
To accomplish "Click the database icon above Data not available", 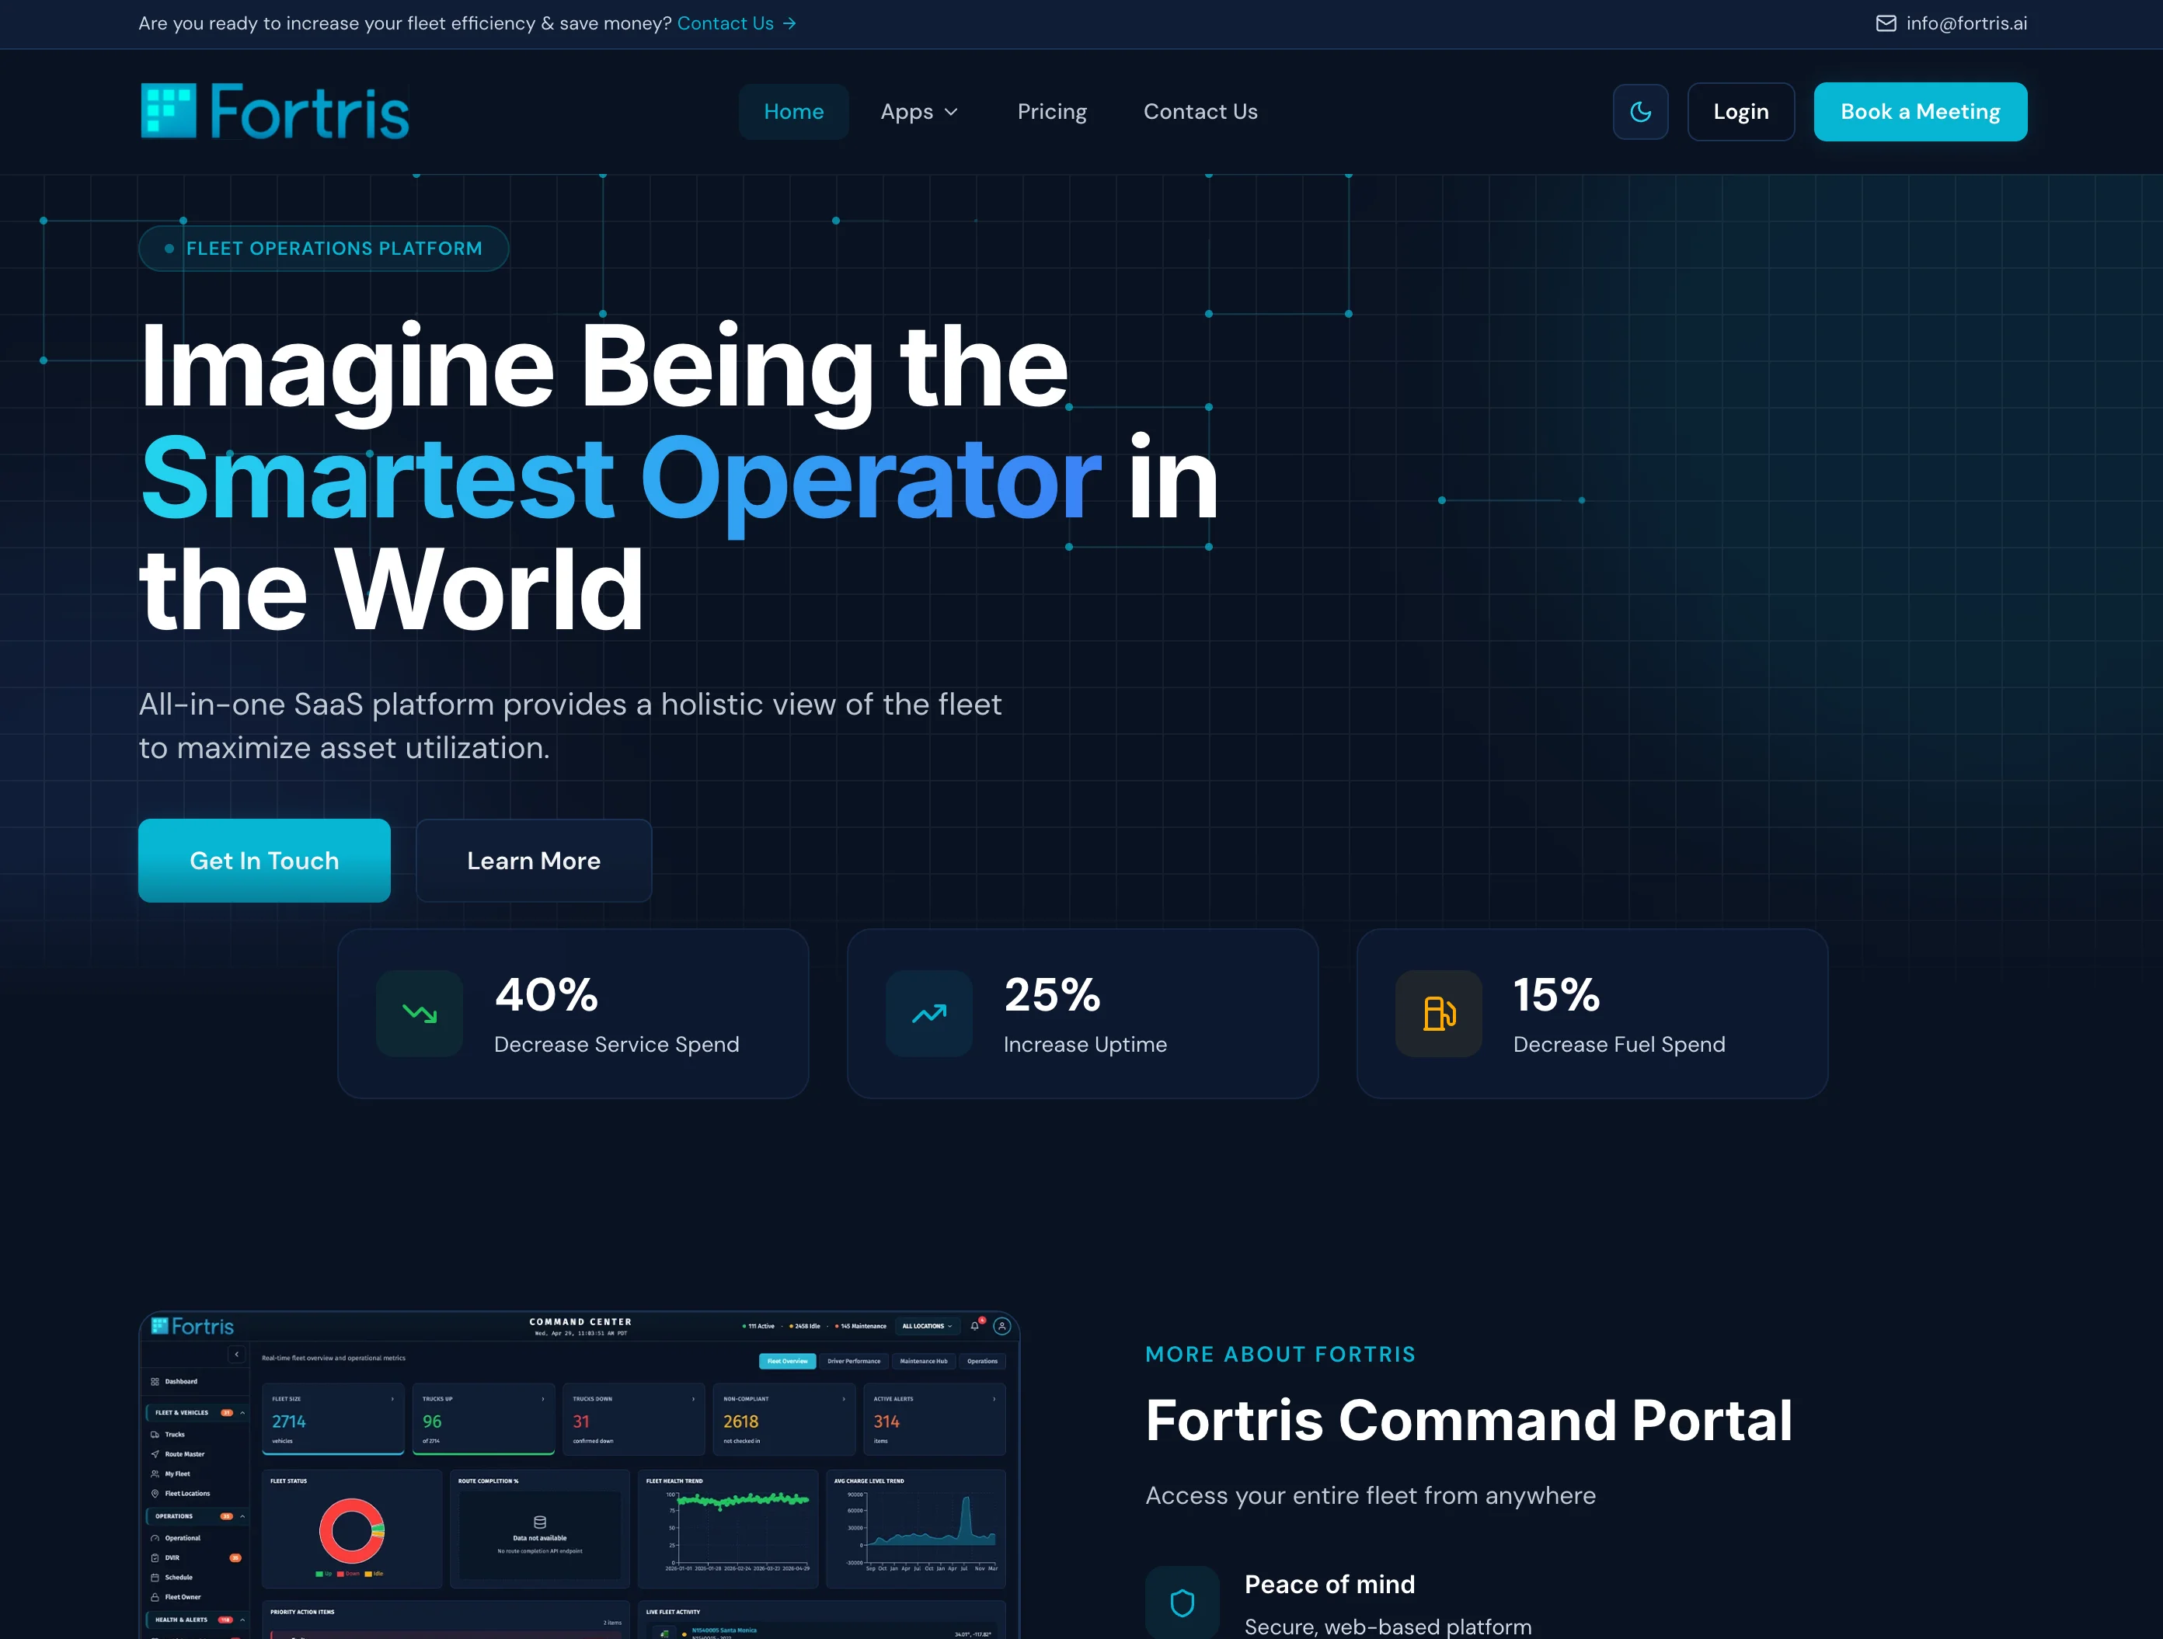I will coord(540,1522).
